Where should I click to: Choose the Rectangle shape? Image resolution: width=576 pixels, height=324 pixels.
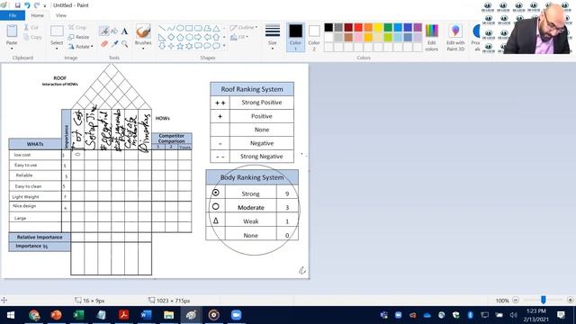coord(189,28)
